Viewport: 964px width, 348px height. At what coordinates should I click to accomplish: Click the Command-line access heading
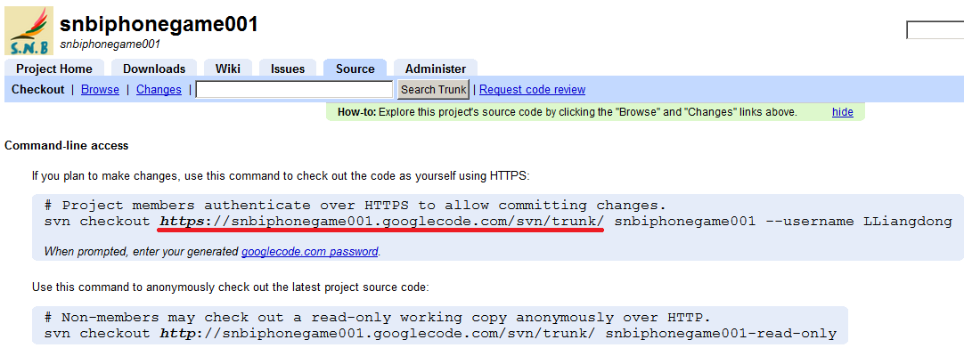[67, 145]
